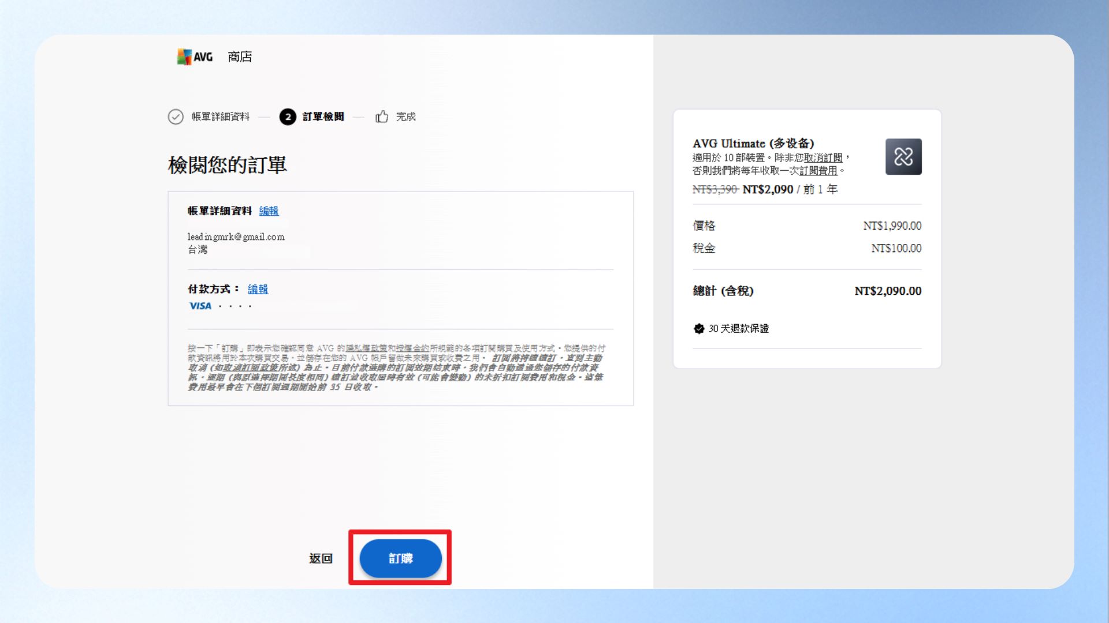This screenshot has width=1109, height=623.
Task: Open the 訂閱費用 link in the order summary
Action: pyautogui.click(x=818, y=171)
